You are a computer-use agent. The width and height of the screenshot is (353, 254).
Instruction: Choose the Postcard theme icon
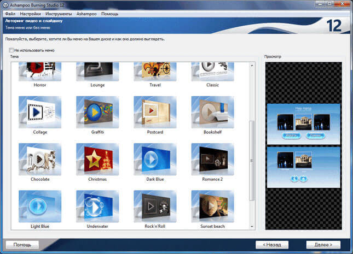point(155,112)
